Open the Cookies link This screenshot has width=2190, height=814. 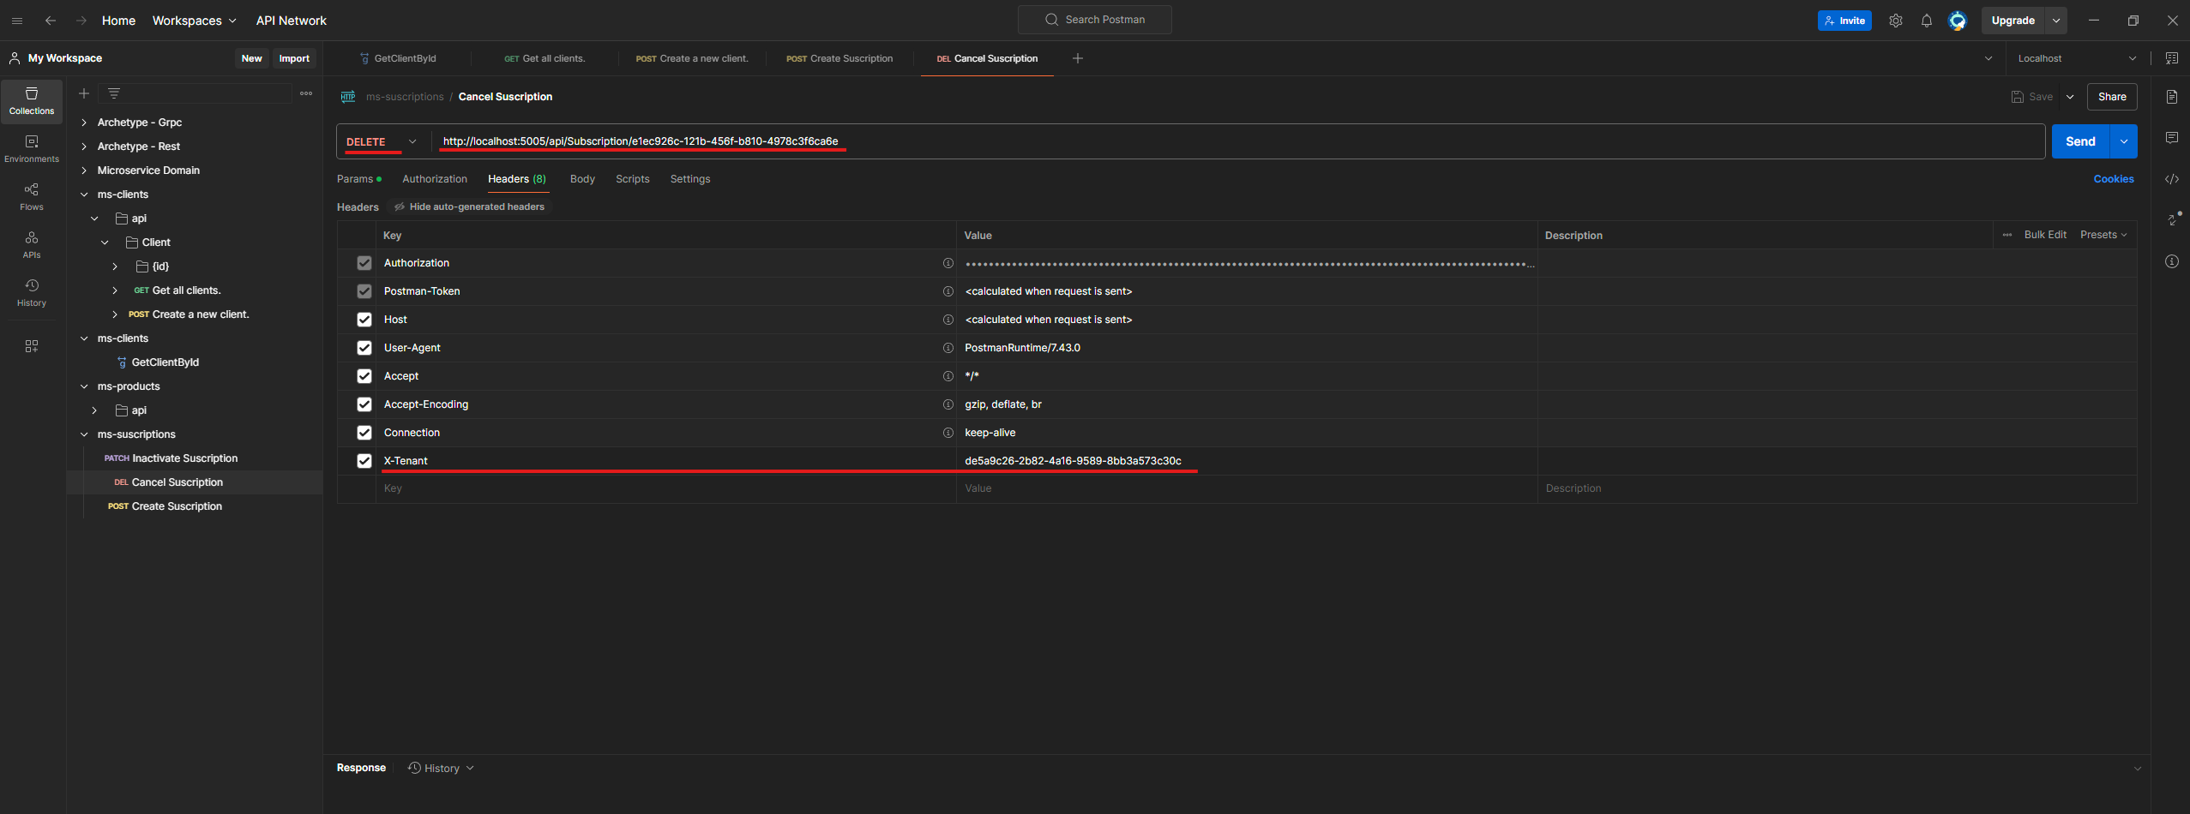[x=2113, y=179]
